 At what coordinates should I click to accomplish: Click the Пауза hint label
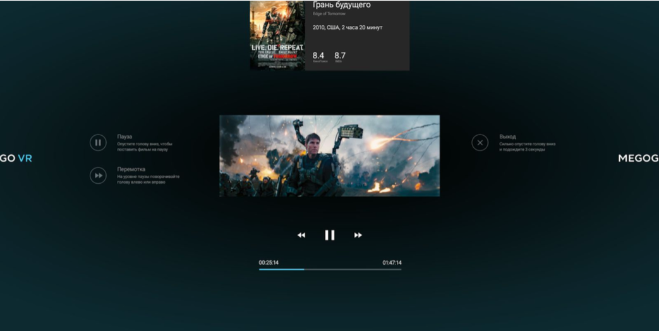coord(124,136)
